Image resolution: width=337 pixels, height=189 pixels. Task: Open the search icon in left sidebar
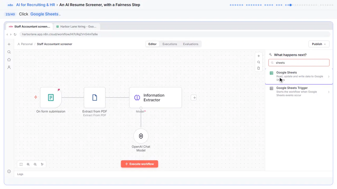pyautogui.click(x=9, y=52)
